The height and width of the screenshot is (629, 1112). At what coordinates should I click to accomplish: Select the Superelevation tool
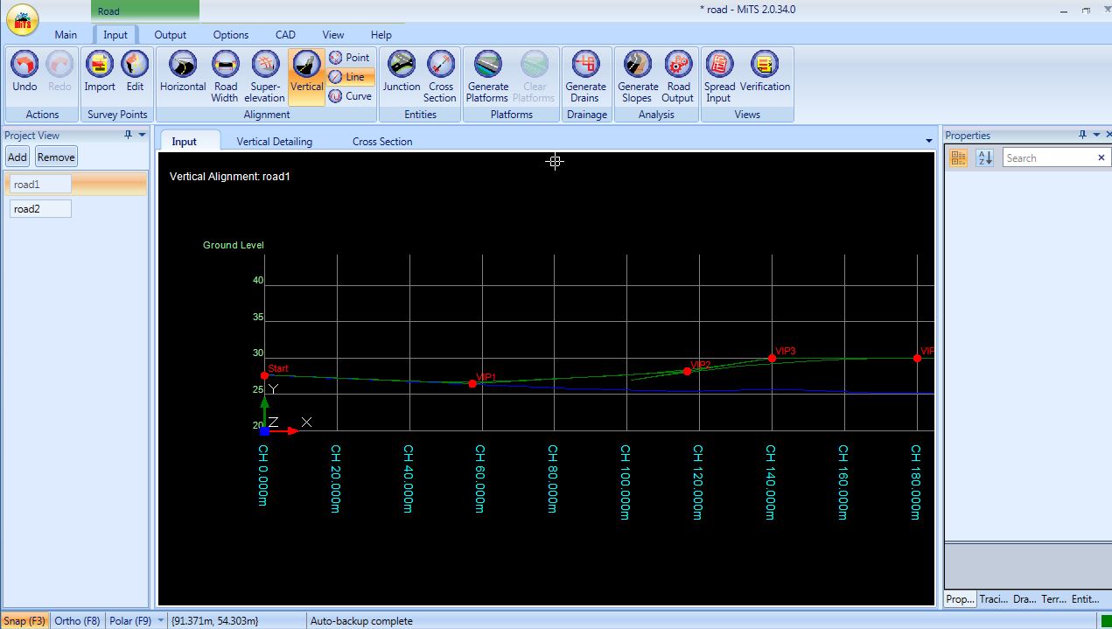click(x=264, y=66)
